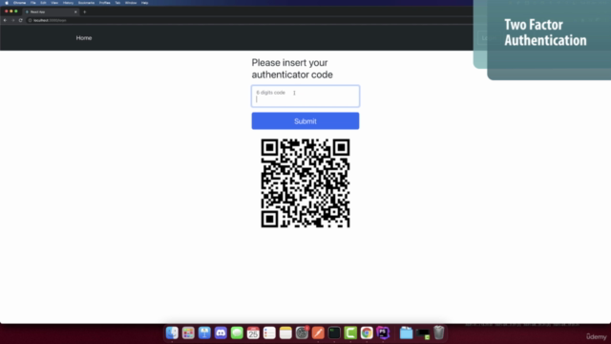611x344 pixels.
Task: Open PhpStorm from the dock
Action: coord(383,333)
